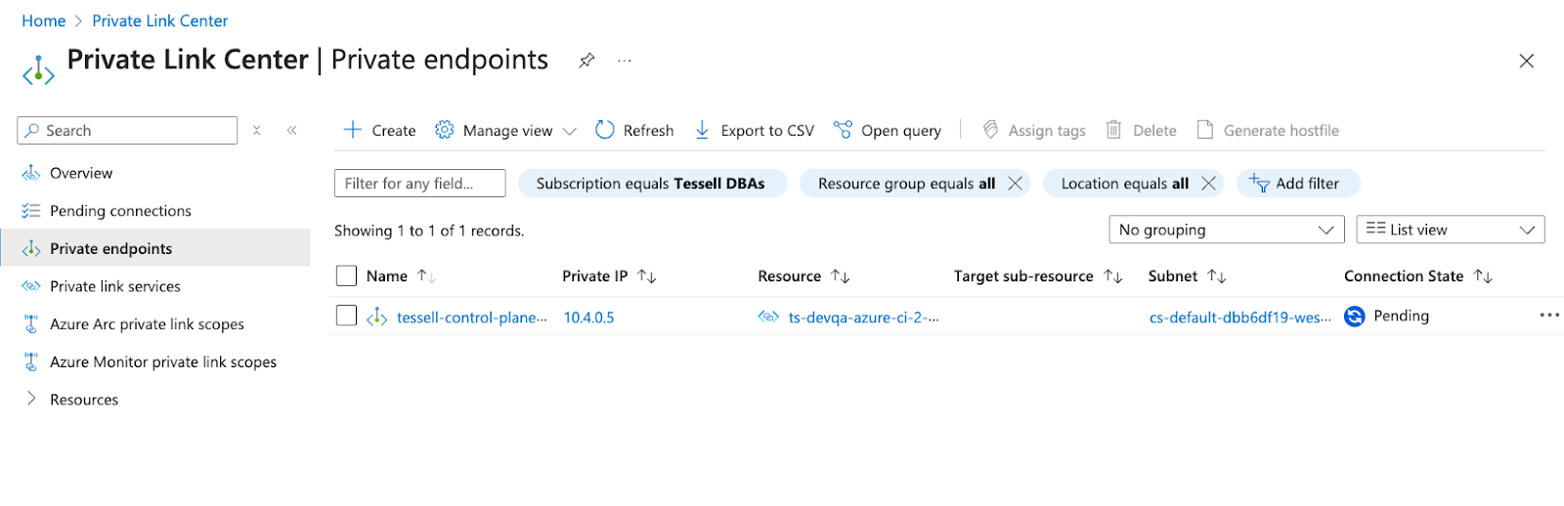Open the row's three-dot more actions menu
This screenshot has height=506, width=1564.
[1548, 316]
